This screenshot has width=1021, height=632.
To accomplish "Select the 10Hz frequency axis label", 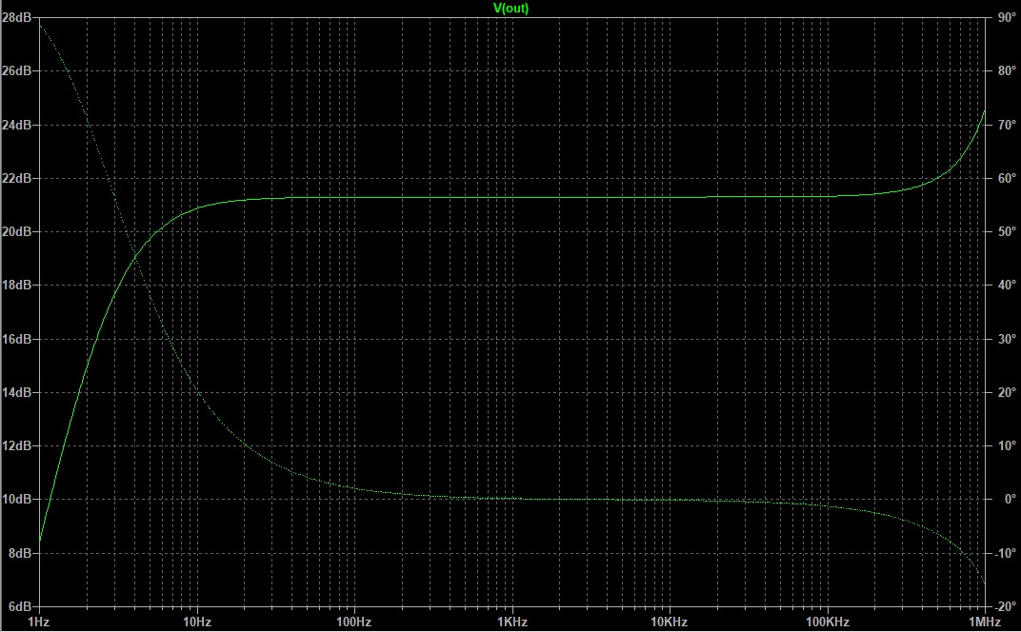I will (197, 622).
